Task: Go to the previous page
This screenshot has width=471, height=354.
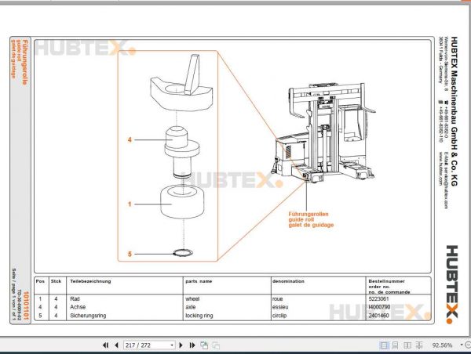Action: [116, 345]
